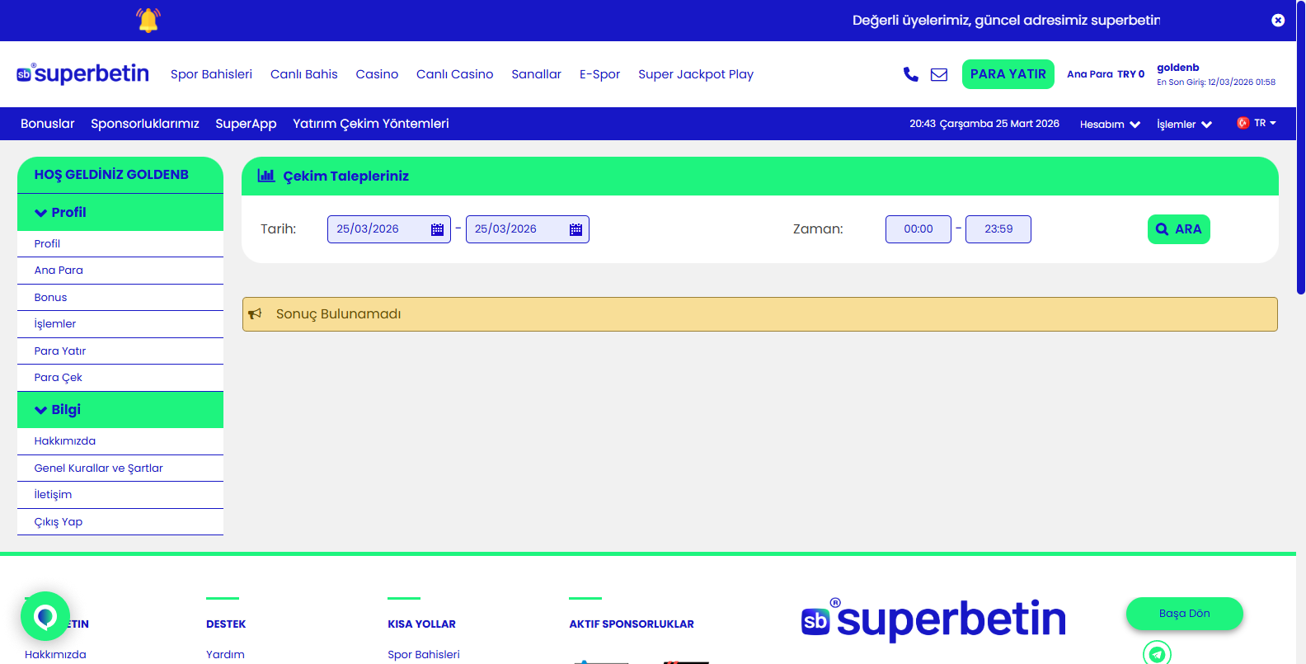Open the end date calendar icon
This screenshot has height=664, width=1306.
(x=575, y=229)
